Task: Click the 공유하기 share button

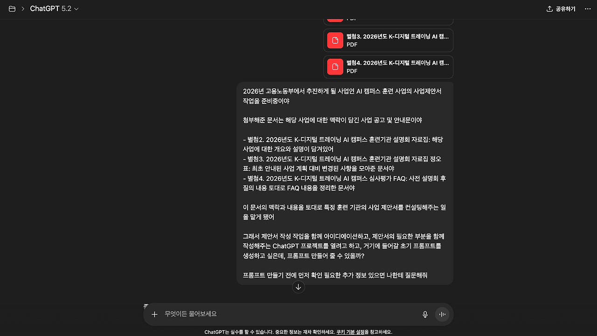Action: (561, 9)
